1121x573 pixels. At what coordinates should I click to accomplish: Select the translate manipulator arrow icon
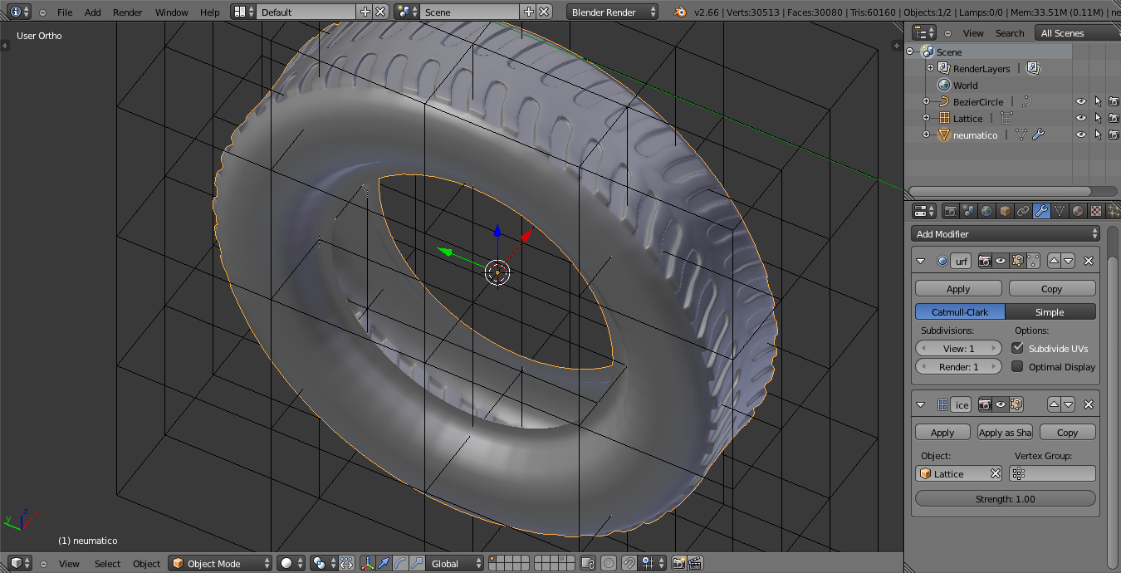384,563
